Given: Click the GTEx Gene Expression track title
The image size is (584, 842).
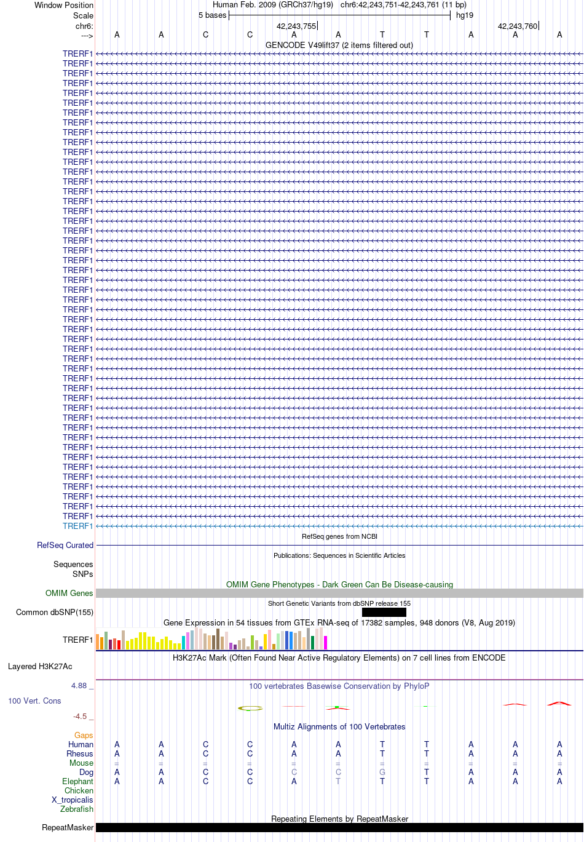Looking at the screenshot, I should 339,622.
